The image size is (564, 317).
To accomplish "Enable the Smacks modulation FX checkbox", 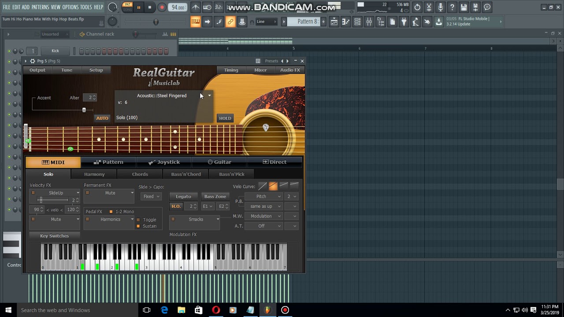I will 173,219.
